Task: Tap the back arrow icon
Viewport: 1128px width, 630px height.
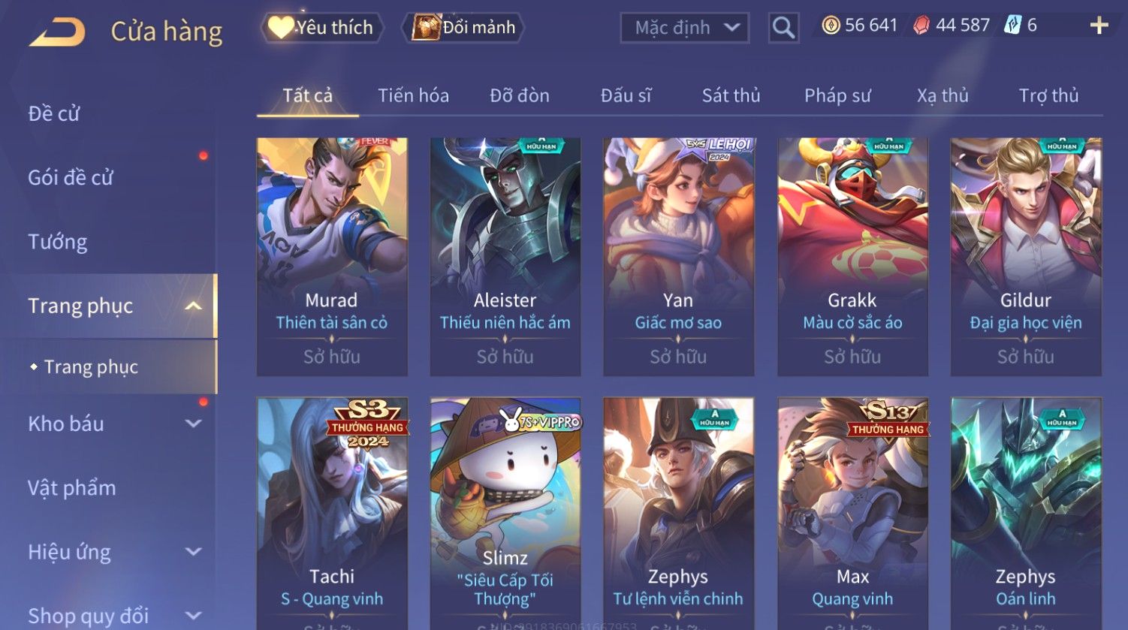Action: point(57,32)
